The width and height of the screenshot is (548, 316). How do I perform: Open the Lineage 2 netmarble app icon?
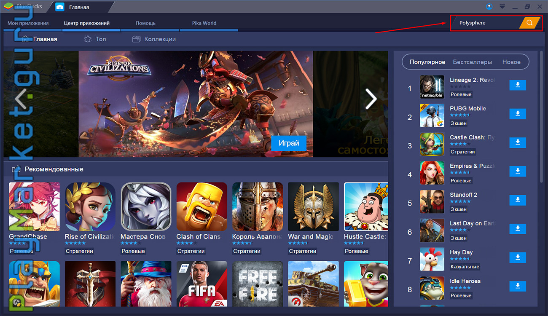coord(432,87)
